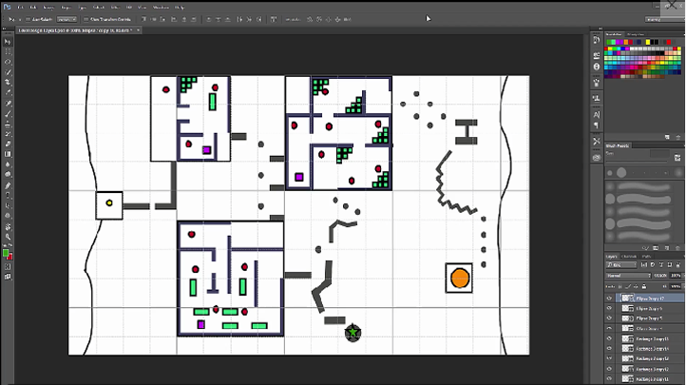Open the Move tool preset picker arrow
This screenshot has height=385, width=686.
pos(19,19)
